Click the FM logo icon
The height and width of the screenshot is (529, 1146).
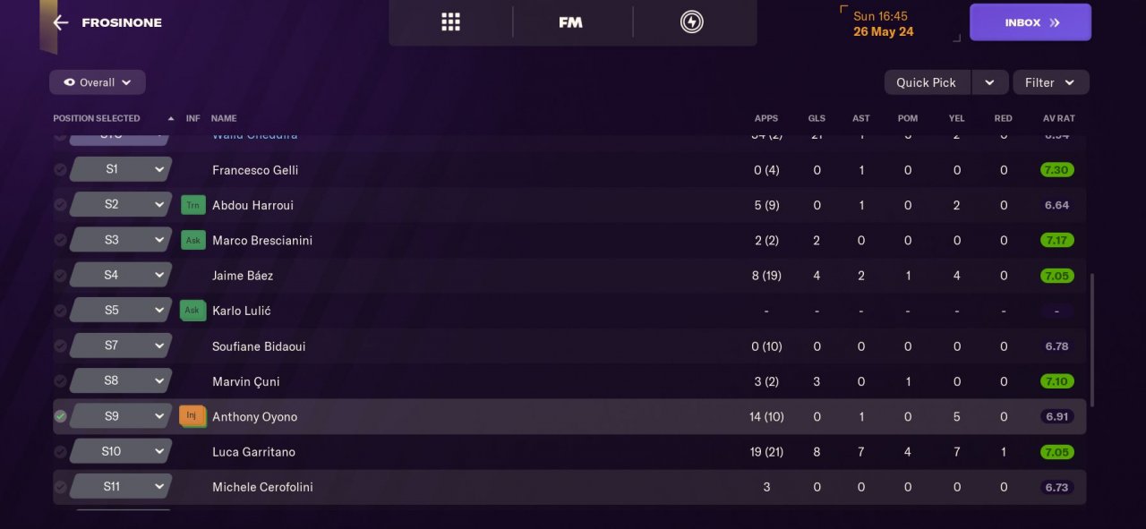(570, 22)
